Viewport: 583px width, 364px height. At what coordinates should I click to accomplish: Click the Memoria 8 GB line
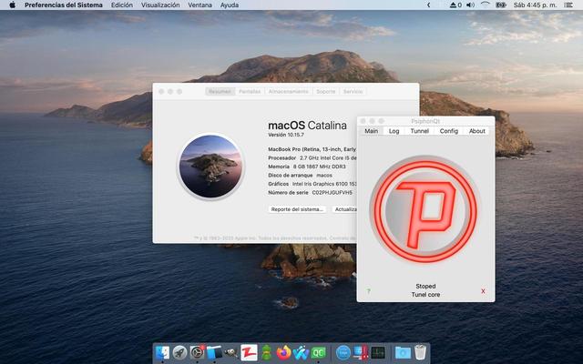307,167
